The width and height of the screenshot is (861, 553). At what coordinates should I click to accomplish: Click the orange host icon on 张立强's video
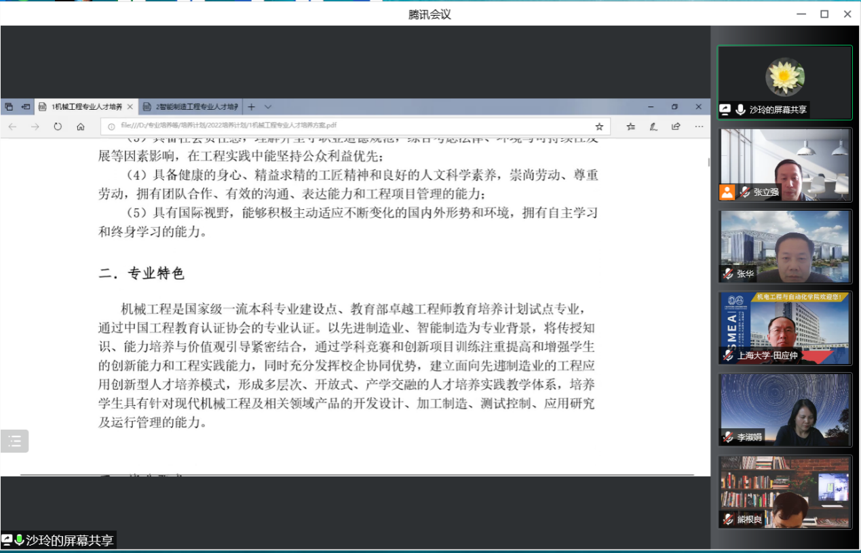click(x=727, y=192)
